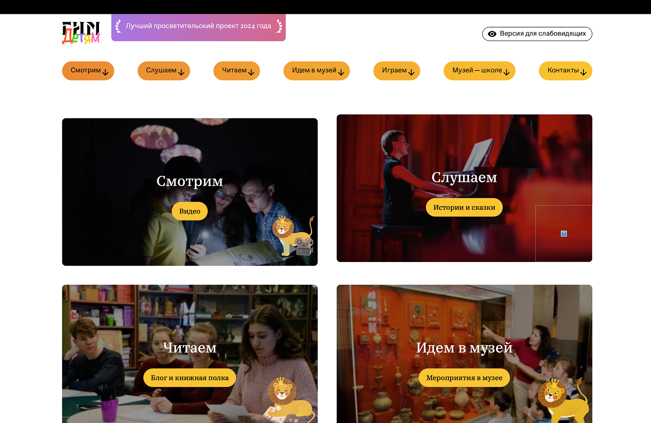Open the Читаем navigation item
651x423 pixels.
pos(234,70)
